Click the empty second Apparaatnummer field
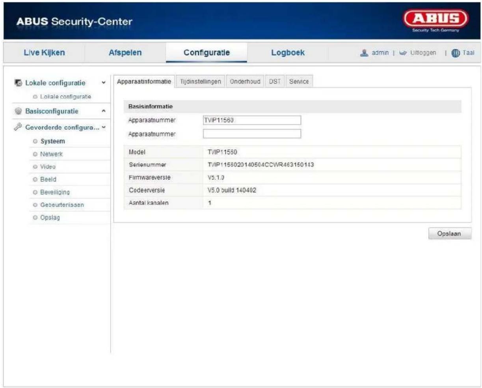This screenshot has width=482, height=388. pos(252,134)
